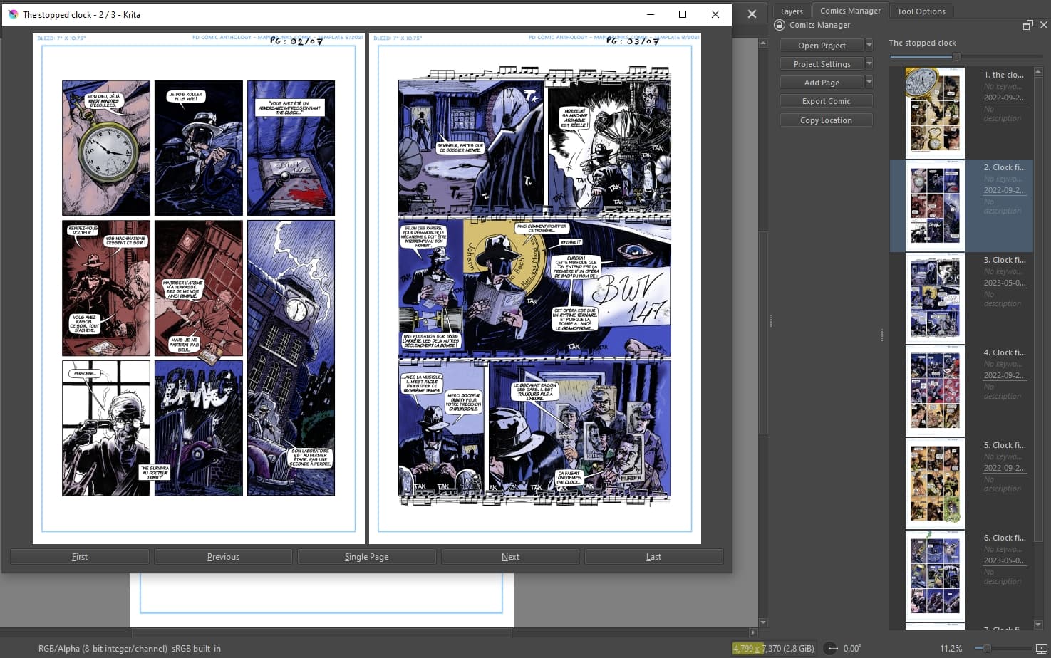This screenshot has height=658, width=1051.
Task: Select the Comics Manager tab
Action: [850, 11]
